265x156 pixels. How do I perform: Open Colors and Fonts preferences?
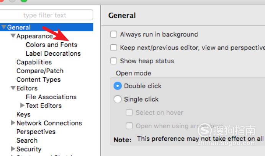[51, 45]
